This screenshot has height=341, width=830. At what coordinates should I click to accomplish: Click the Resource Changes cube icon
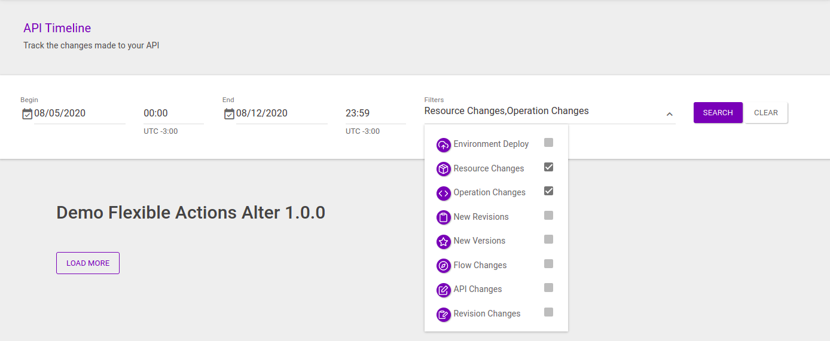coord(443,169)
